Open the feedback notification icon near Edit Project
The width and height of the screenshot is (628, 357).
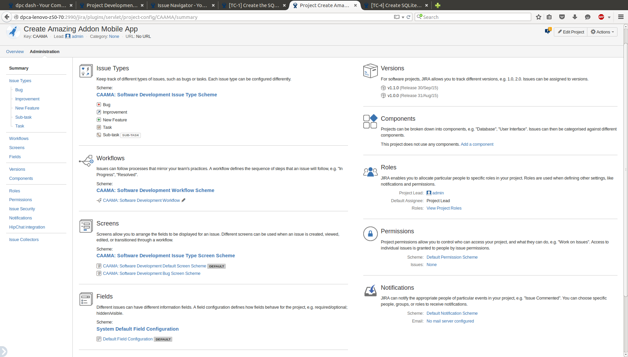(548, 31)
